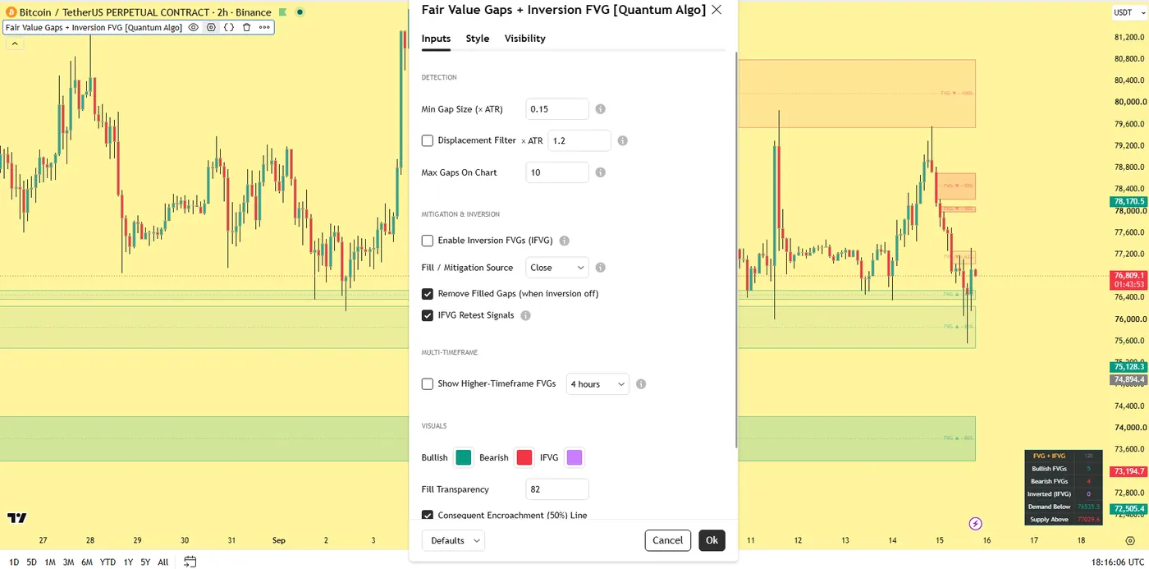This screenshot has width=1149, height=569.
Task: Show info tooltip for Fill / Mitigation Source
Action: pos(601,268)
